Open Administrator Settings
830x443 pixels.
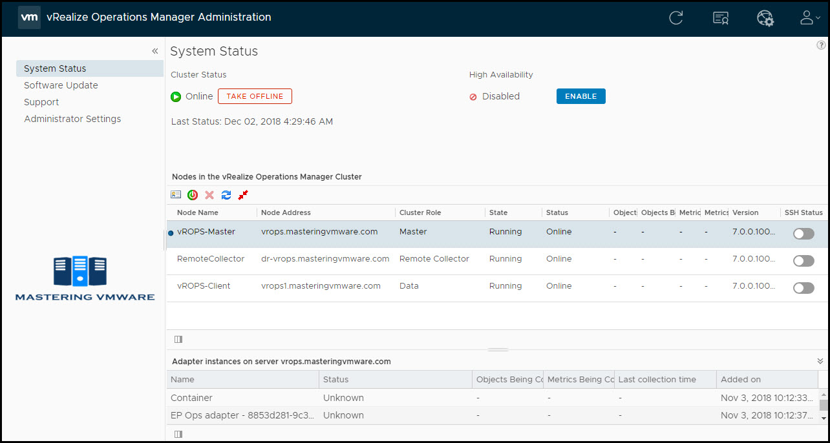72,119
